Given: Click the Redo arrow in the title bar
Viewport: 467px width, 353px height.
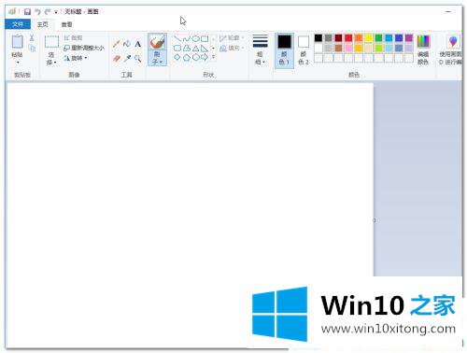Looking at the screenshot, I should click(x=48, y=12).
